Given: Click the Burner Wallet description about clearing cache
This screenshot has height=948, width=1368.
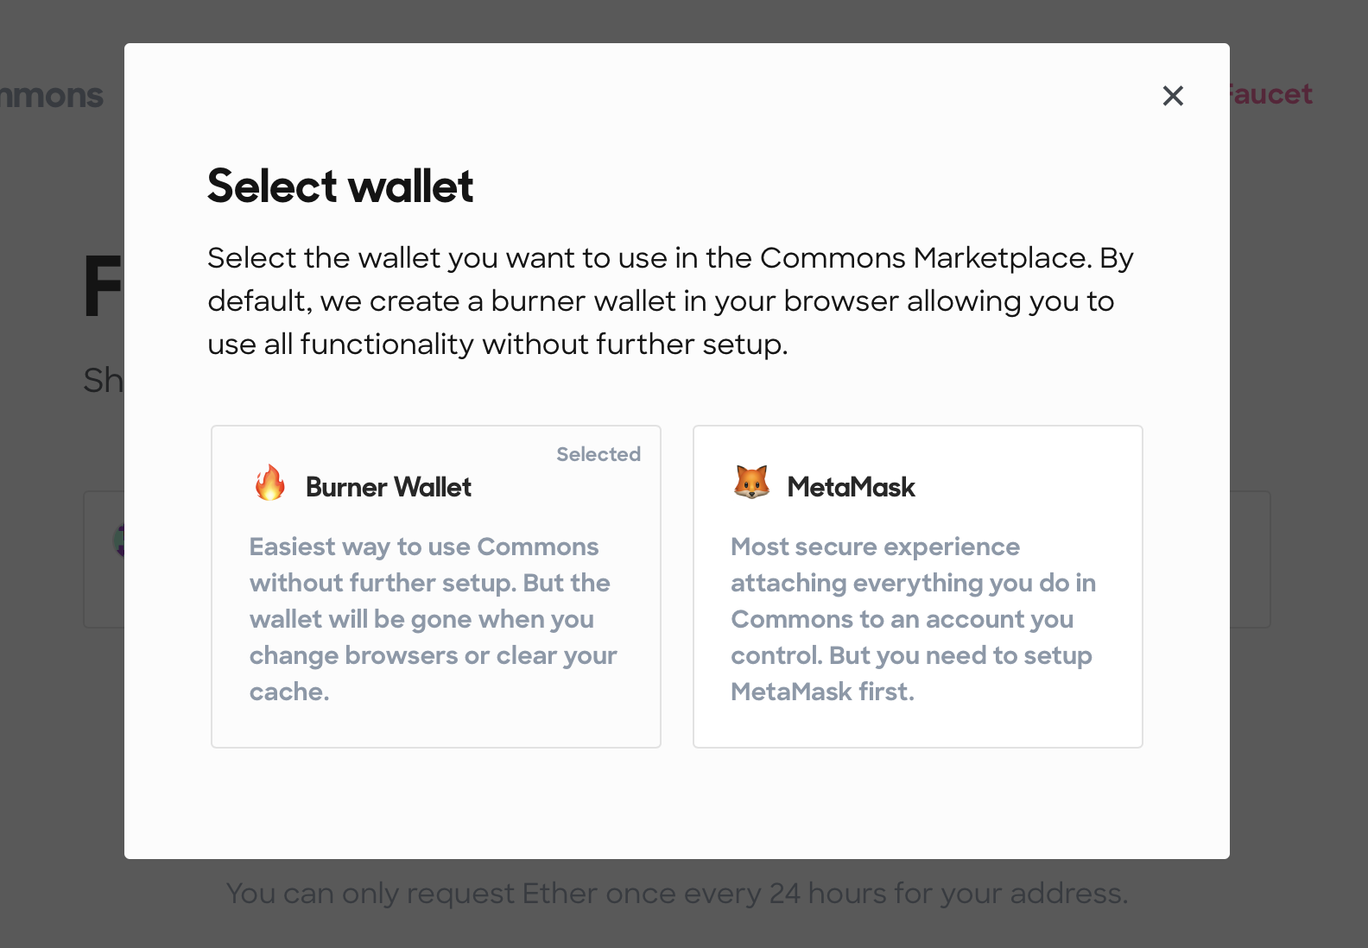Looking at the screenshot, I should point(434,619).
